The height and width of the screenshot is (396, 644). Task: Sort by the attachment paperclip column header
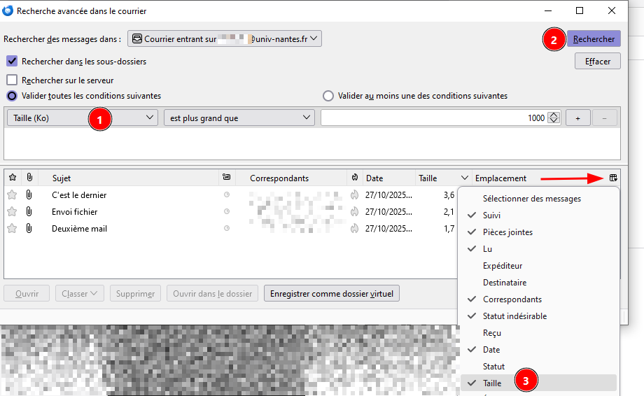click(29, 178)
